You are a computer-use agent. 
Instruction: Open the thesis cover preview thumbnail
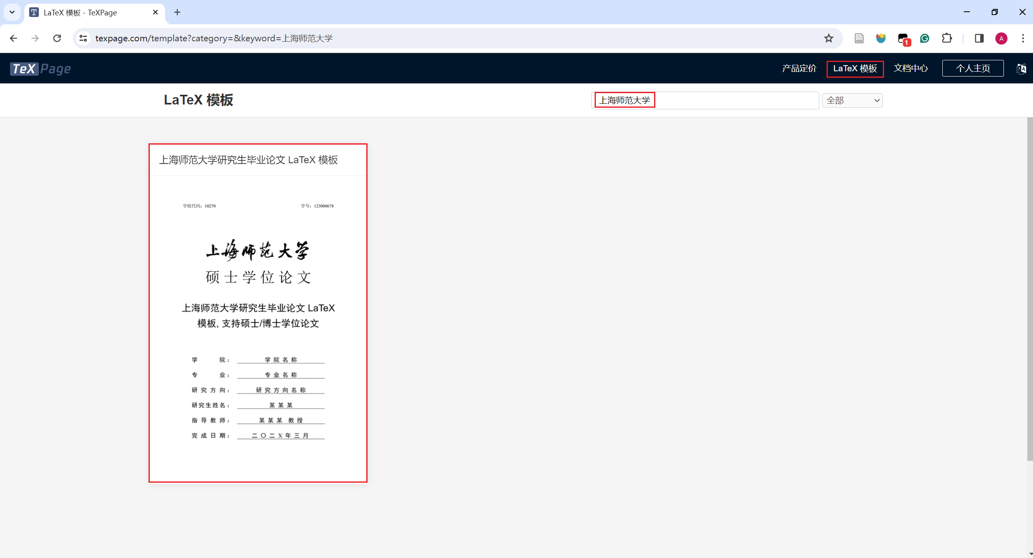[258, 328]
